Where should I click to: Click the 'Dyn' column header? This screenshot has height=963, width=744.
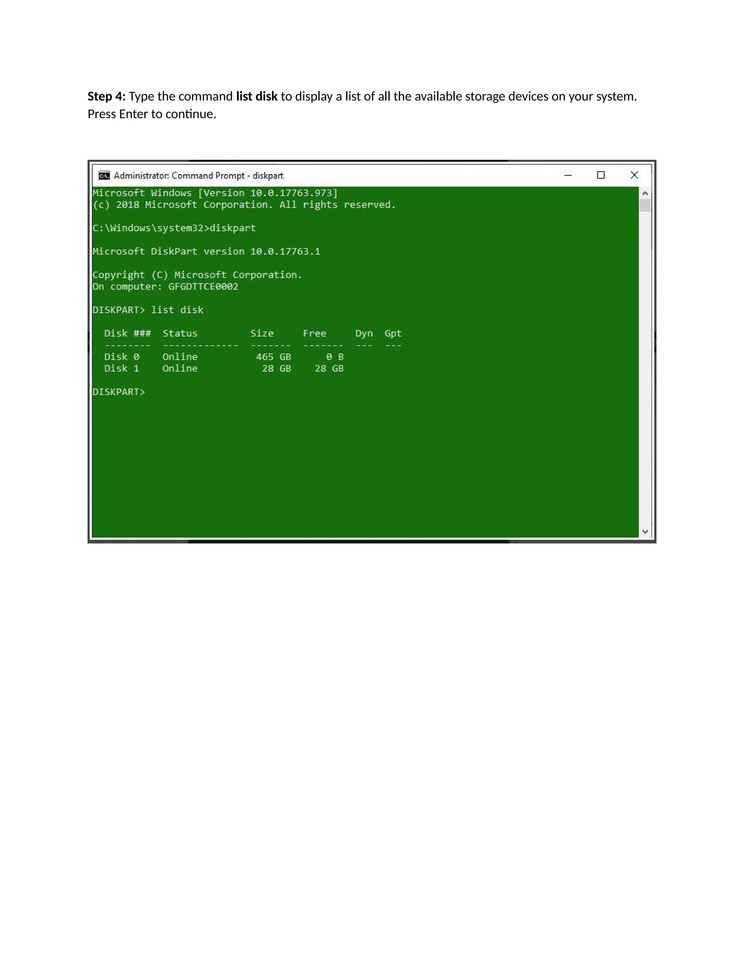(364, 333)
